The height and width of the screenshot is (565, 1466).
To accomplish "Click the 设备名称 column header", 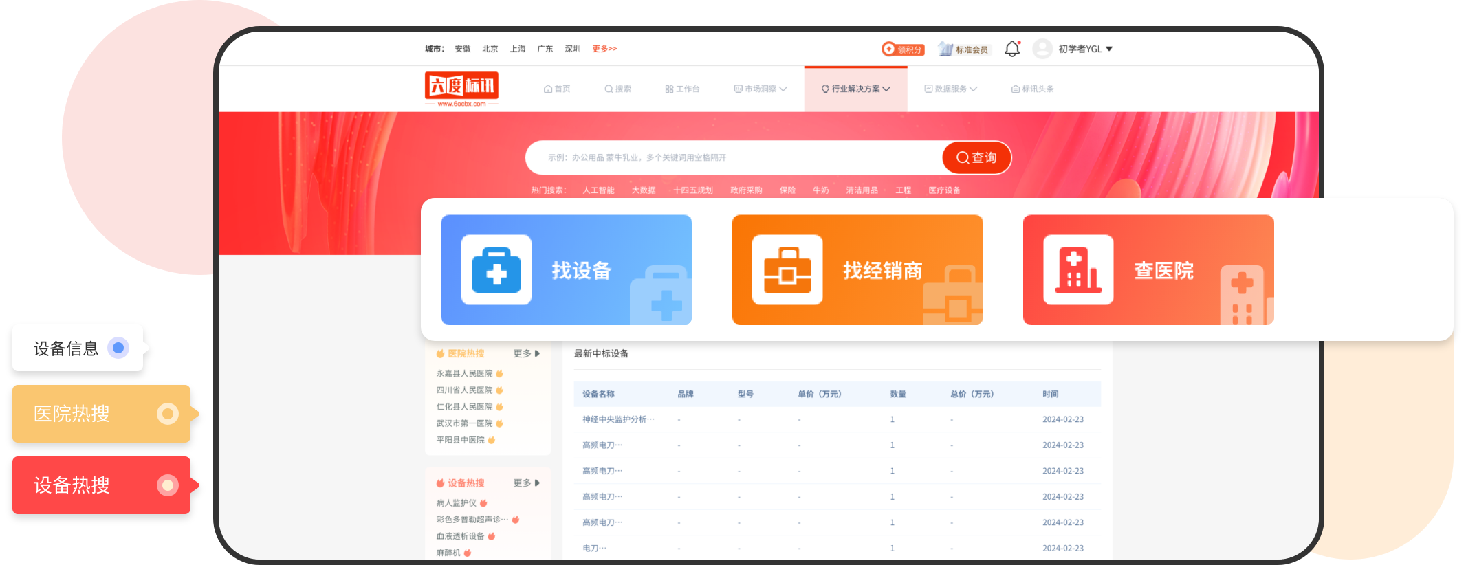I will tap(598, 394).
